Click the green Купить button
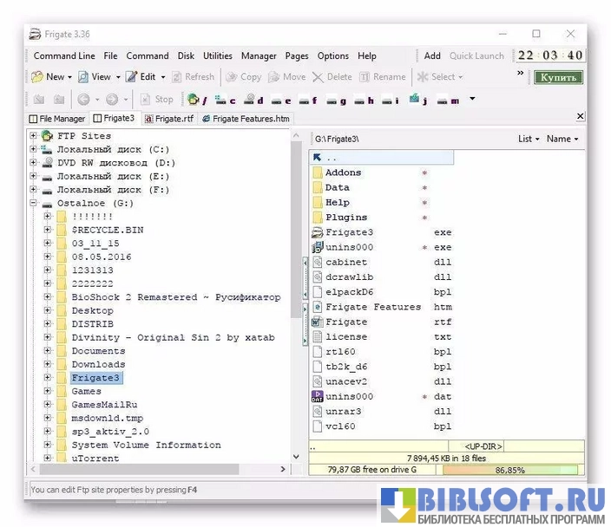611x527 pixels. (x=558, y=77)
